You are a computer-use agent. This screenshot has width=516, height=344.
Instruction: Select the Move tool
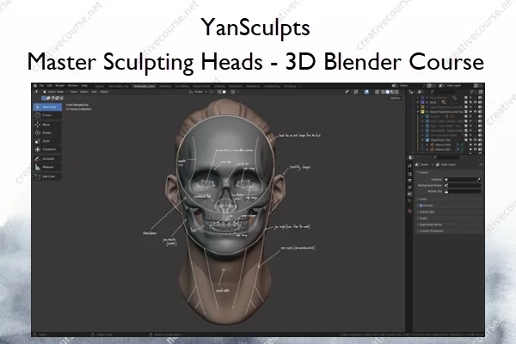47,125
